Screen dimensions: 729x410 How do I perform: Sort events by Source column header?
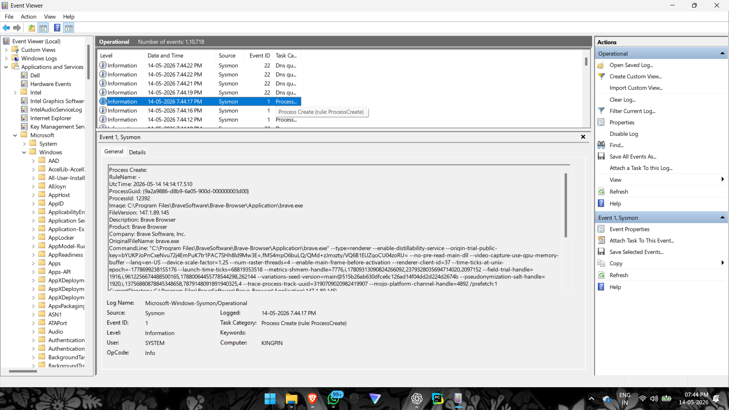coord(230,55)
